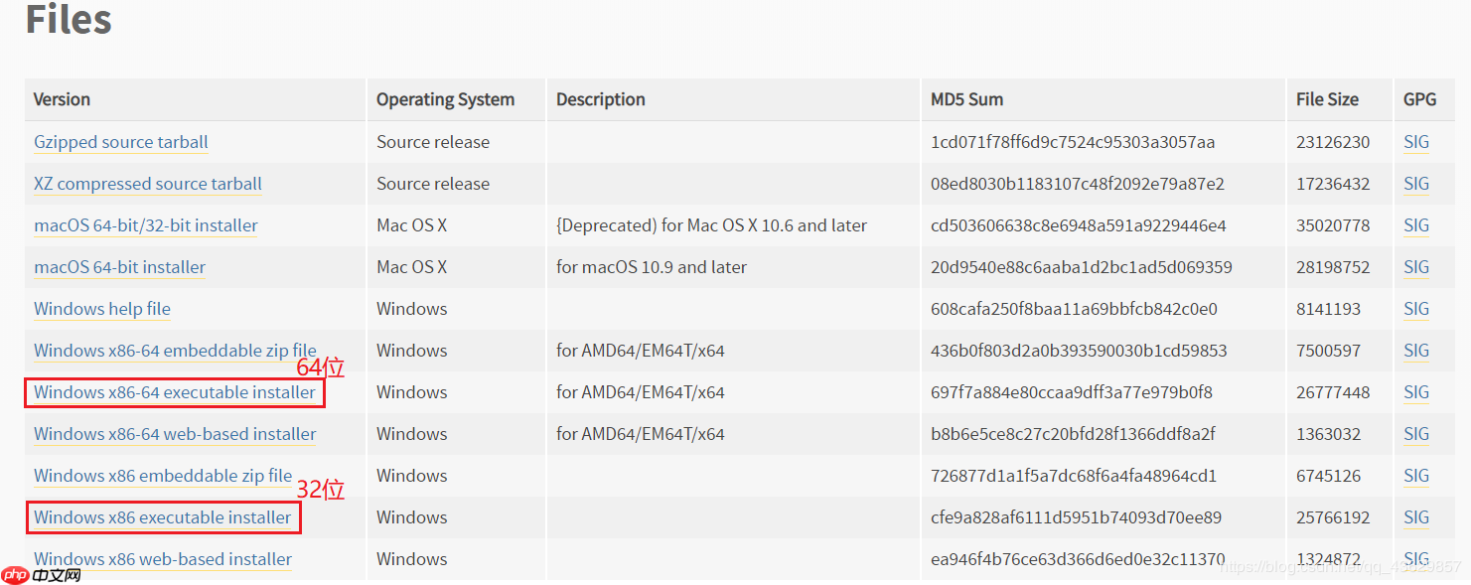Open SIG for Windows x86-64 executable installer
1471x585 pixels.
point(1416,392)
